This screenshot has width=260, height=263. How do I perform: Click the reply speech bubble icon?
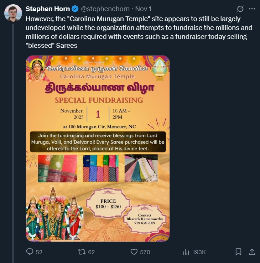point(30,252)
